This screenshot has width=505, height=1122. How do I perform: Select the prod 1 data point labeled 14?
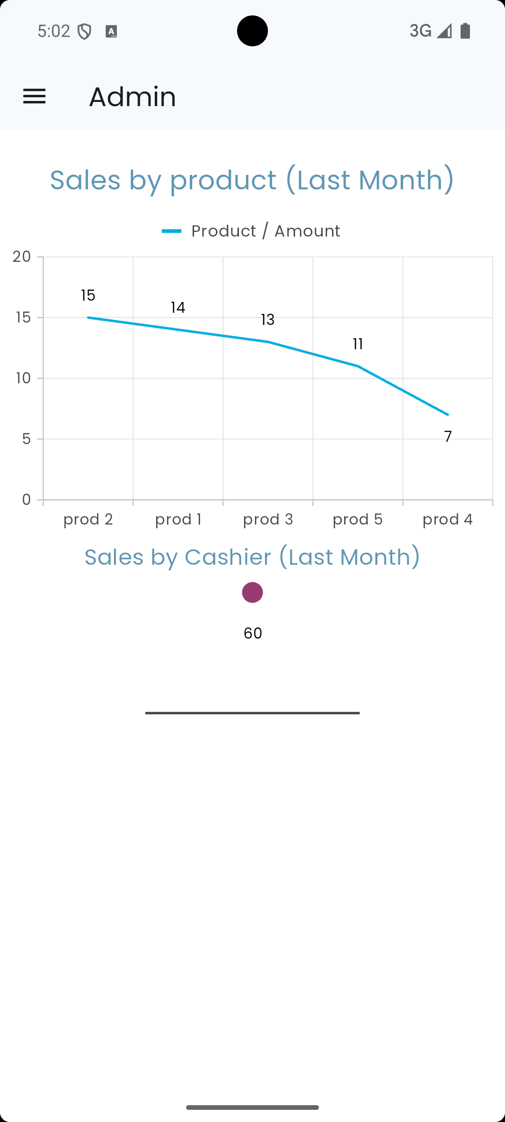point(178,330)
